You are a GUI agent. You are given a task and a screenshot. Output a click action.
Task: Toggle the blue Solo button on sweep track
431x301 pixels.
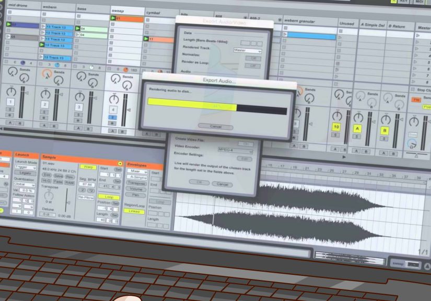[x=112, y=117]
